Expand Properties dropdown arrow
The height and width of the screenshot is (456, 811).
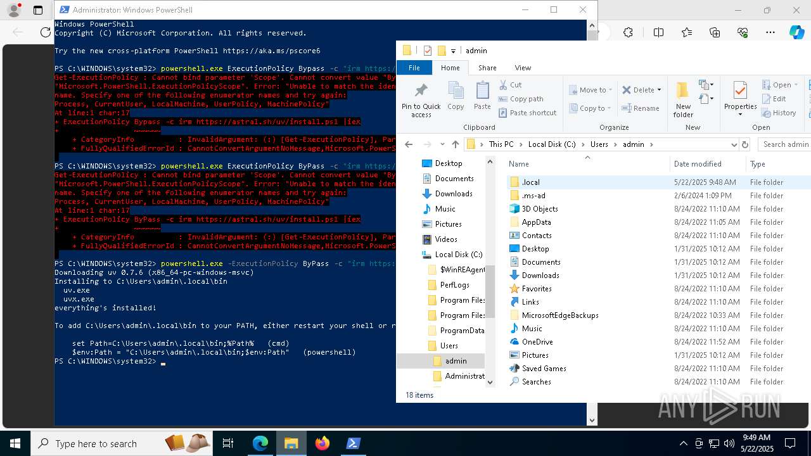(x=740, y=115)
